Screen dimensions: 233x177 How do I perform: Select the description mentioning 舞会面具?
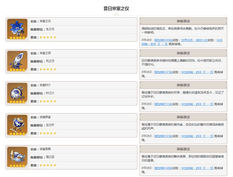pos(182,159)
